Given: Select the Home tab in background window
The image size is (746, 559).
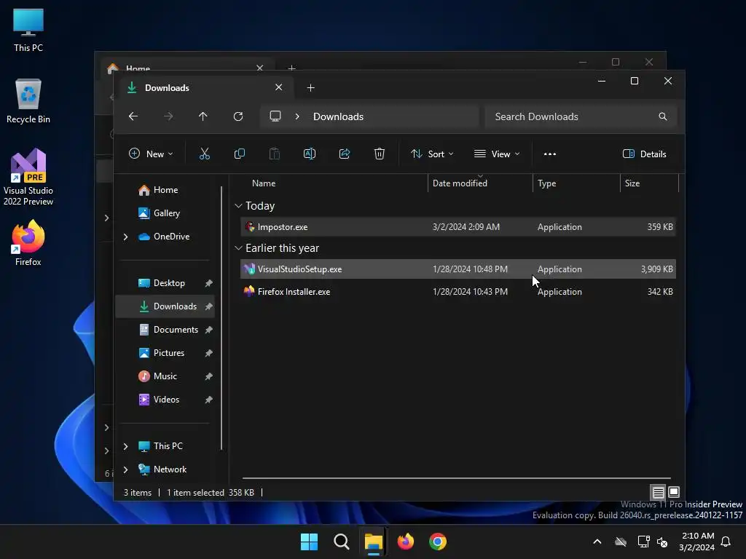Looking at the screenshot, I should tap(186, 66).
